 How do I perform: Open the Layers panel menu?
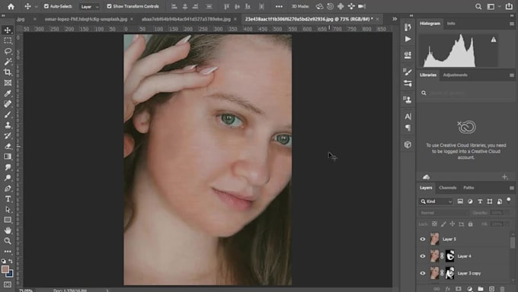click(x=512, y=188)
